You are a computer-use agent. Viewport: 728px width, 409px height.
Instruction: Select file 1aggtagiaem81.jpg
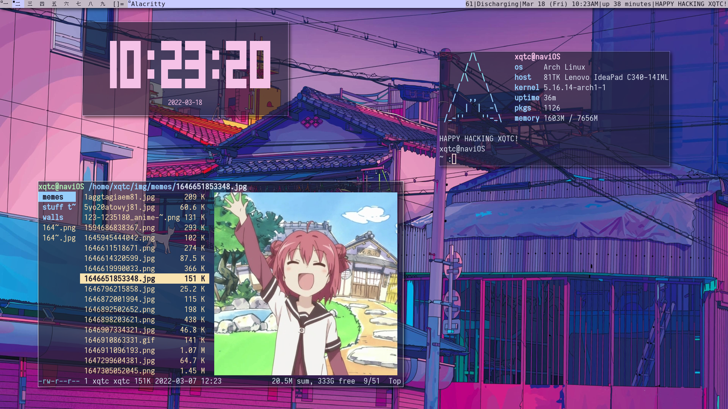pyautogui.click(x=144, y=197)
